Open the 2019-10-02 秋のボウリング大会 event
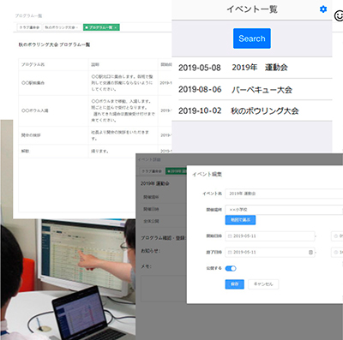Image resolution: width=343 pixels, height=340 pixels. [x=256, y=110]
